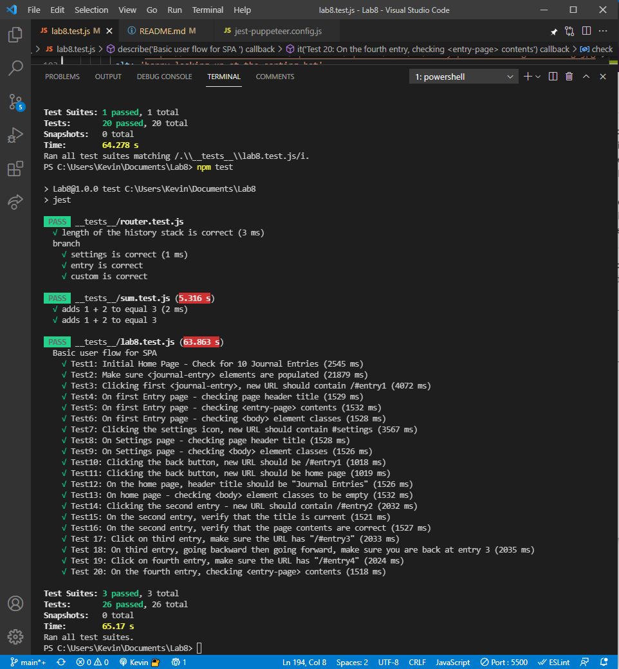This screenshot has height=669, width=619.
Task: Close the terminal panel
Action: pos(603,77)
